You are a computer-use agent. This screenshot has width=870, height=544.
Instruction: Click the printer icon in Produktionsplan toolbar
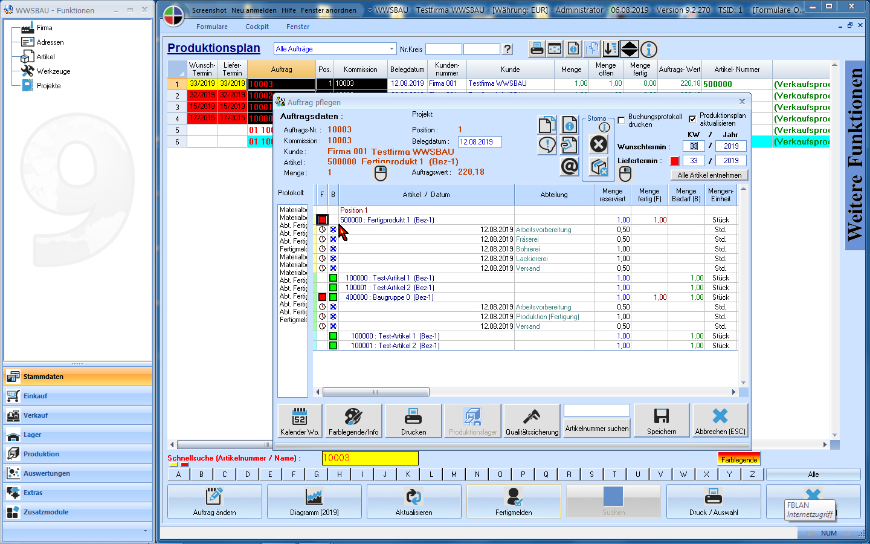pos(536,49)
